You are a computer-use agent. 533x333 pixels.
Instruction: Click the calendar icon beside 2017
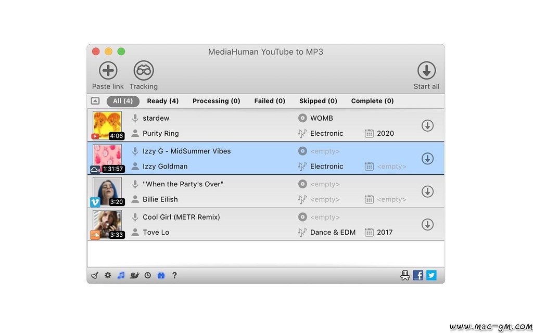(369, 233)
